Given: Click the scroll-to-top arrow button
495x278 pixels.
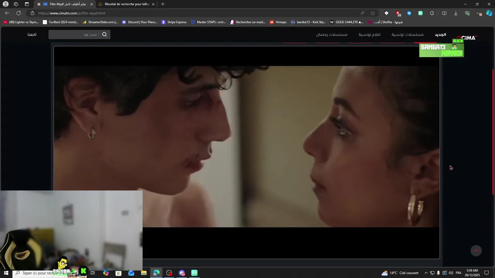Looking at the screenshot, I should (476, 251).
